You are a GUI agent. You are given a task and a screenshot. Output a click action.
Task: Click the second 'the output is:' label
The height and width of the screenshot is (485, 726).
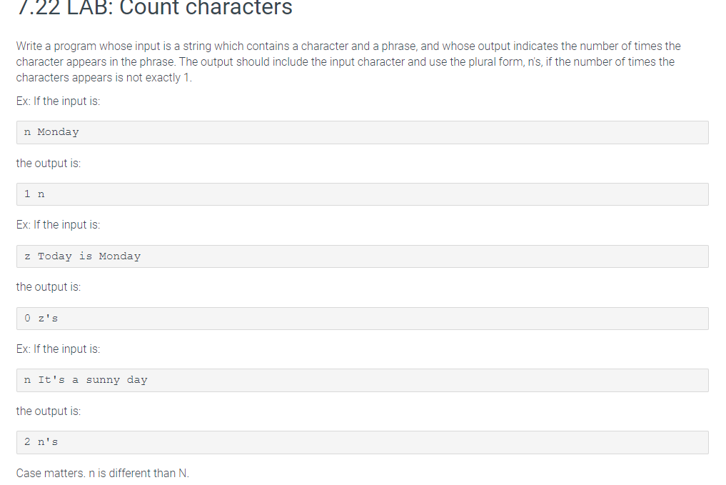click(x=48, y=286)
